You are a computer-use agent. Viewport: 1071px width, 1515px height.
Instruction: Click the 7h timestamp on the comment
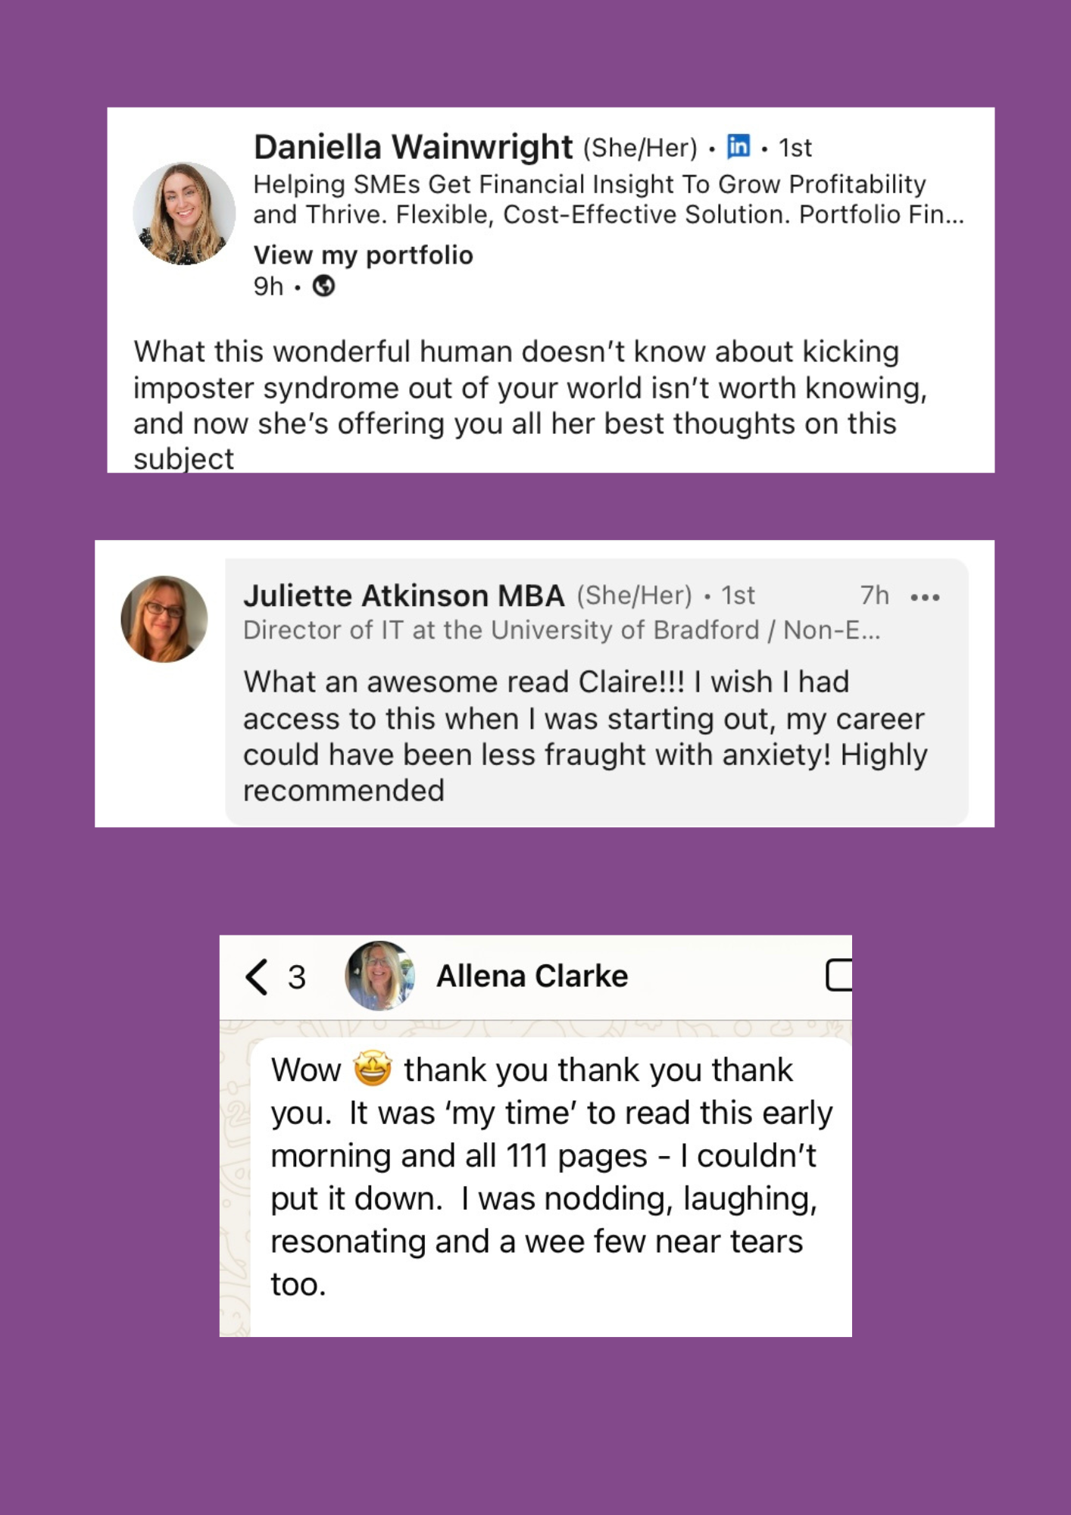point(874,596)
